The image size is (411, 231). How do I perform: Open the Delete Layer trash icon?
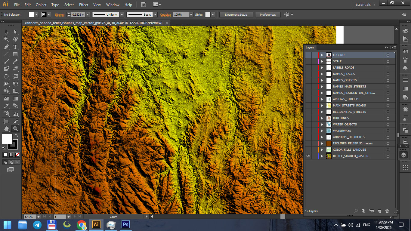coord(387,211)
